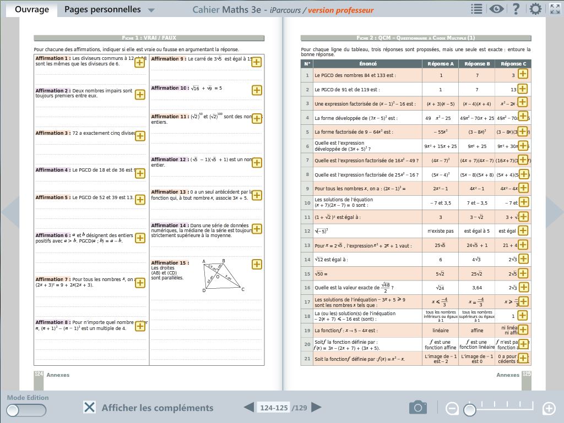Expand the complement for Affirmation 8
Image resolution: width=564 pixels, height=423 pixels.
click(140, 326)
